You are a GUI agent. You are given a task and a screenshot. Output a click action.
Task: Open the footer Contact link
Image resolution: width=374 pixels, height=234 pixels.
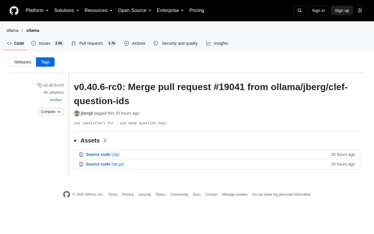pos(211,195)
